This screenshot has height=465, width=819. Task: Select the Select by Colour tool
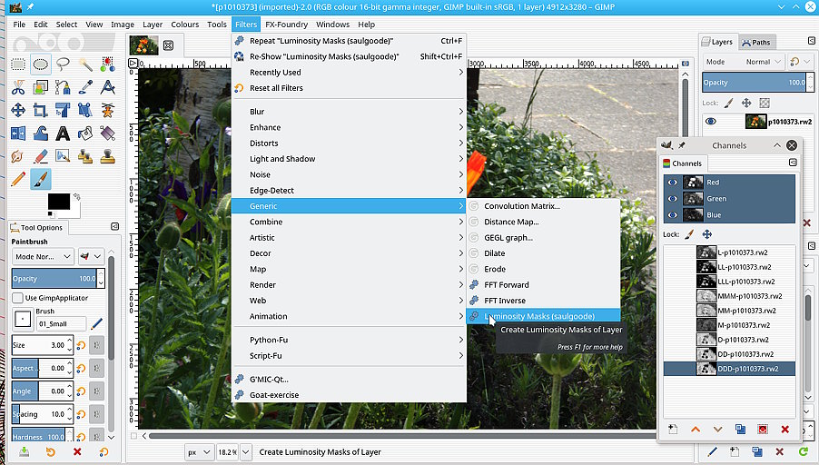click(x=108, y=64)
